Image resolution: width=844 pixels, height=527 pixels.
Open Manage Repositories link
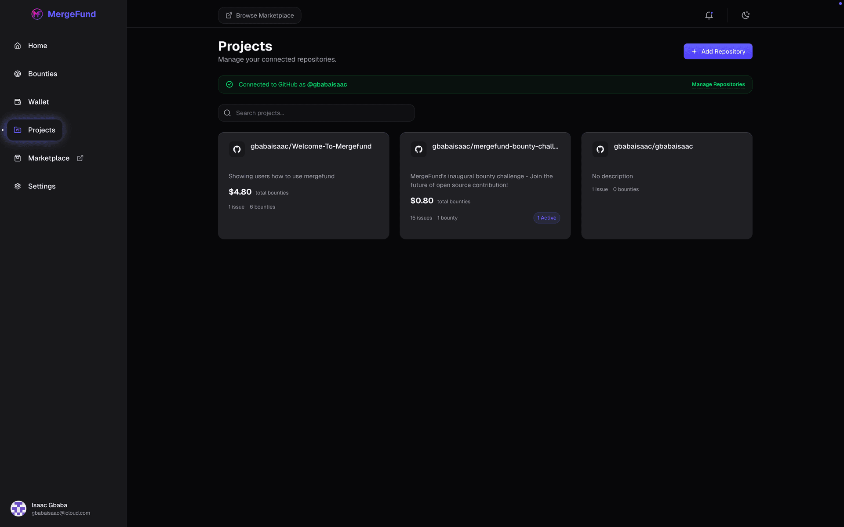718,84
